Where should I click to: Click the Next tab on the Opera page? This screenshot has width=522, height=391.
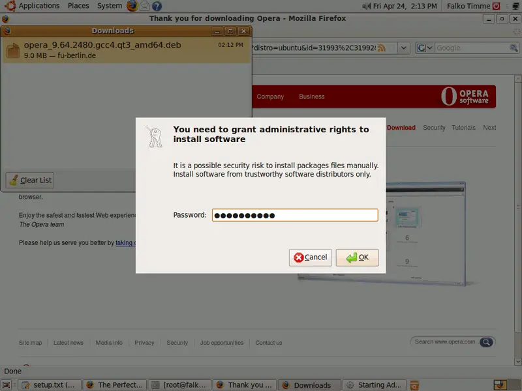tap(489, 127)
